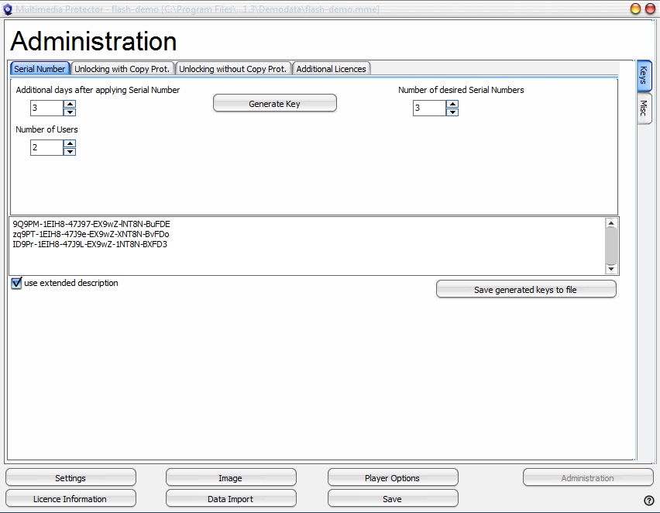Click the help question mark icon

pos(649,500)
